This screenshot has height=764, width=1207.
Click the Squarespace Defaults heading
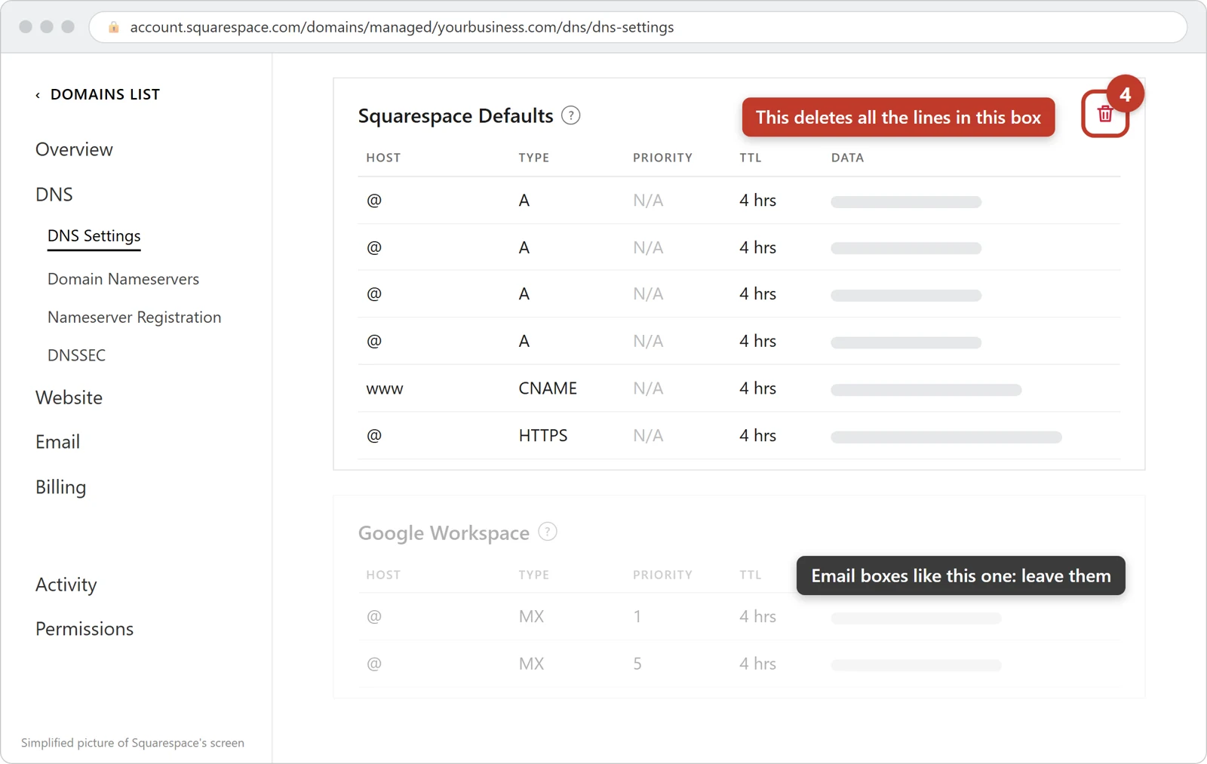[456, 116]
